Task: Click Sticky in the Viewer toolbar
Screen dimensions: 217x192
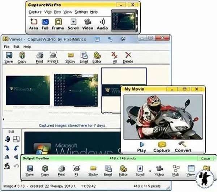Action: 70,57
